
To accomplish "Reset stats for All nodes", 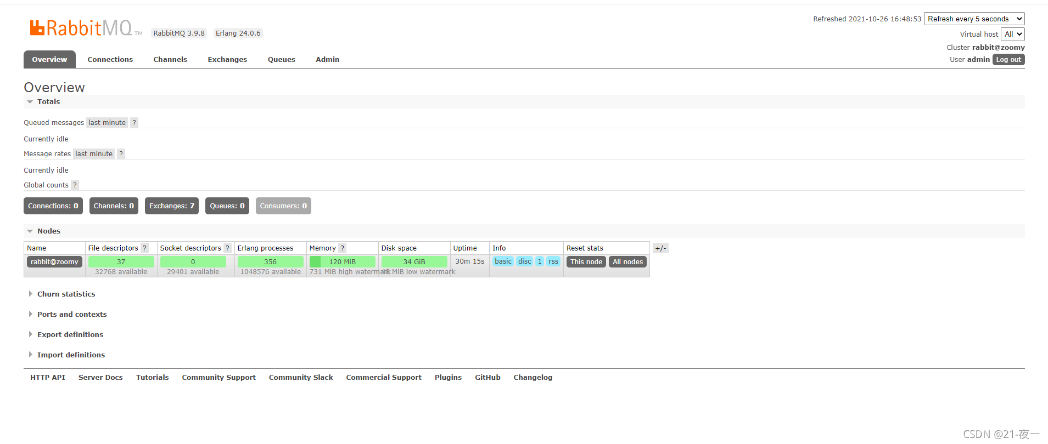I will tap(627, 262).
